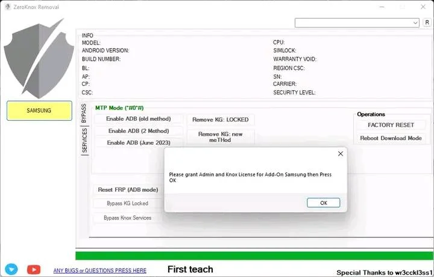The height and width of the screenshot is (277, 434).
Task: Click Reset FRP (ADB mode)
Action: [x=128, y=190]
